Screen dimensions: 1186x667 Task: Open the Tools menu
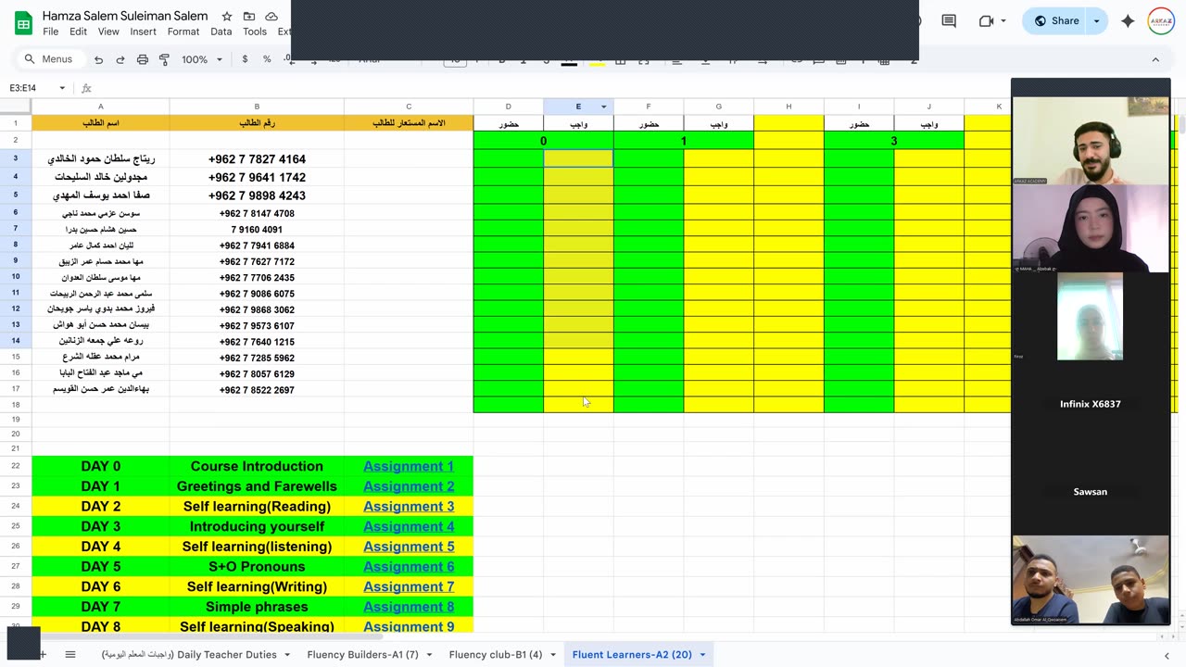click(x=255, y=31)
